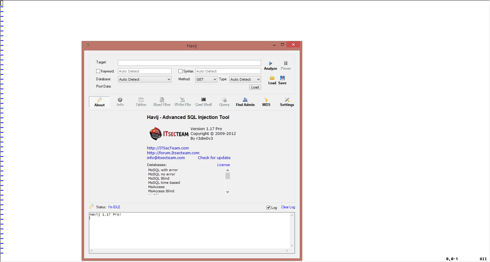Open the Read Files tab
Screen dimensions: 490x262
click(x=162, y=102)
